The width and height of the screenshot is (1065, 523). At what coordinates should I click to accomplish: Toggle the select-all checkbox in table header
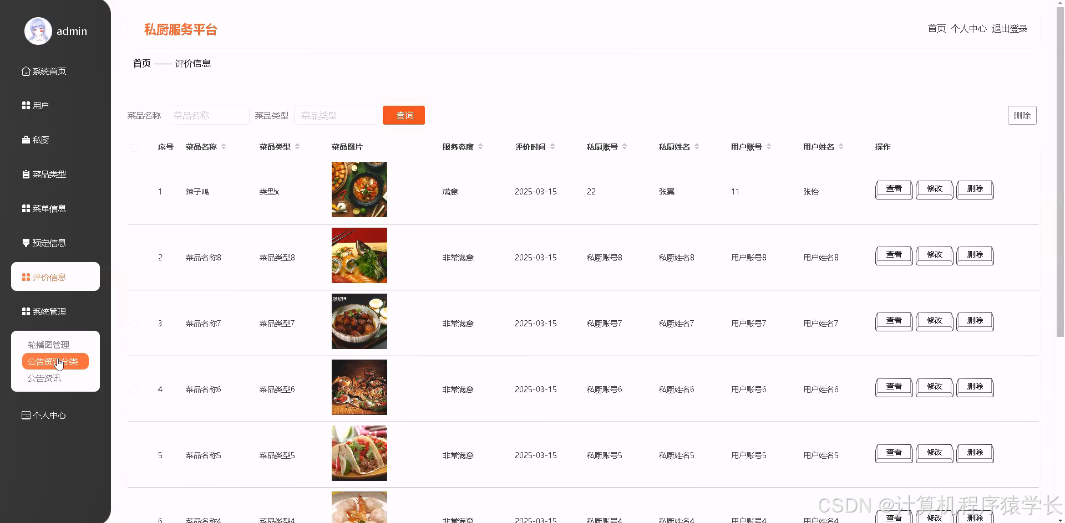134,147
